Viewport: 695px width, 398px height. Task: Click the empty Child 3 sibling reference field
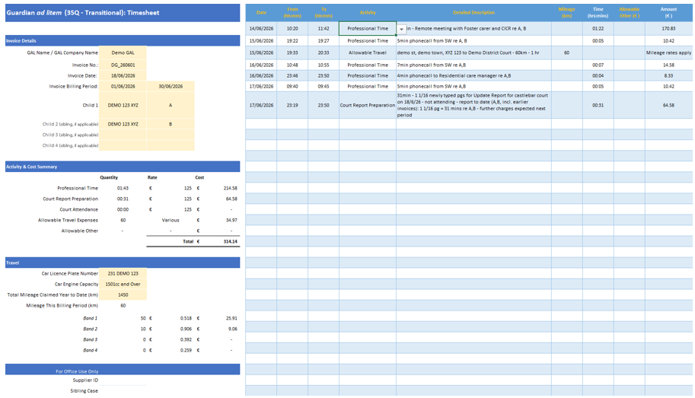pos(123,135)
